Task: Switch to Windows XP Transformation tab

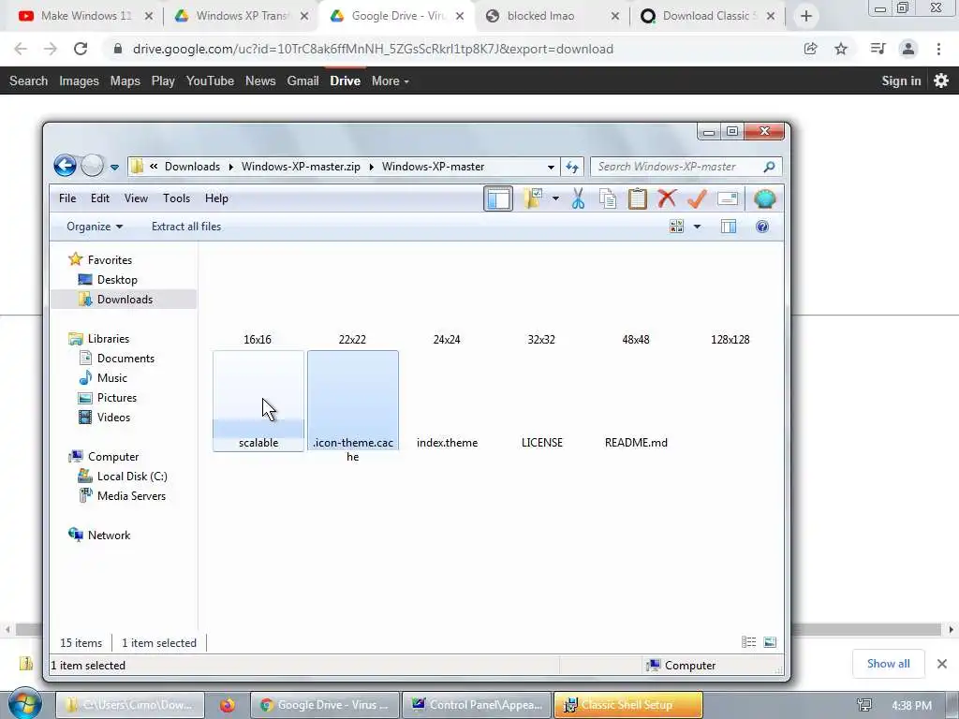Action: coord(242,16)
